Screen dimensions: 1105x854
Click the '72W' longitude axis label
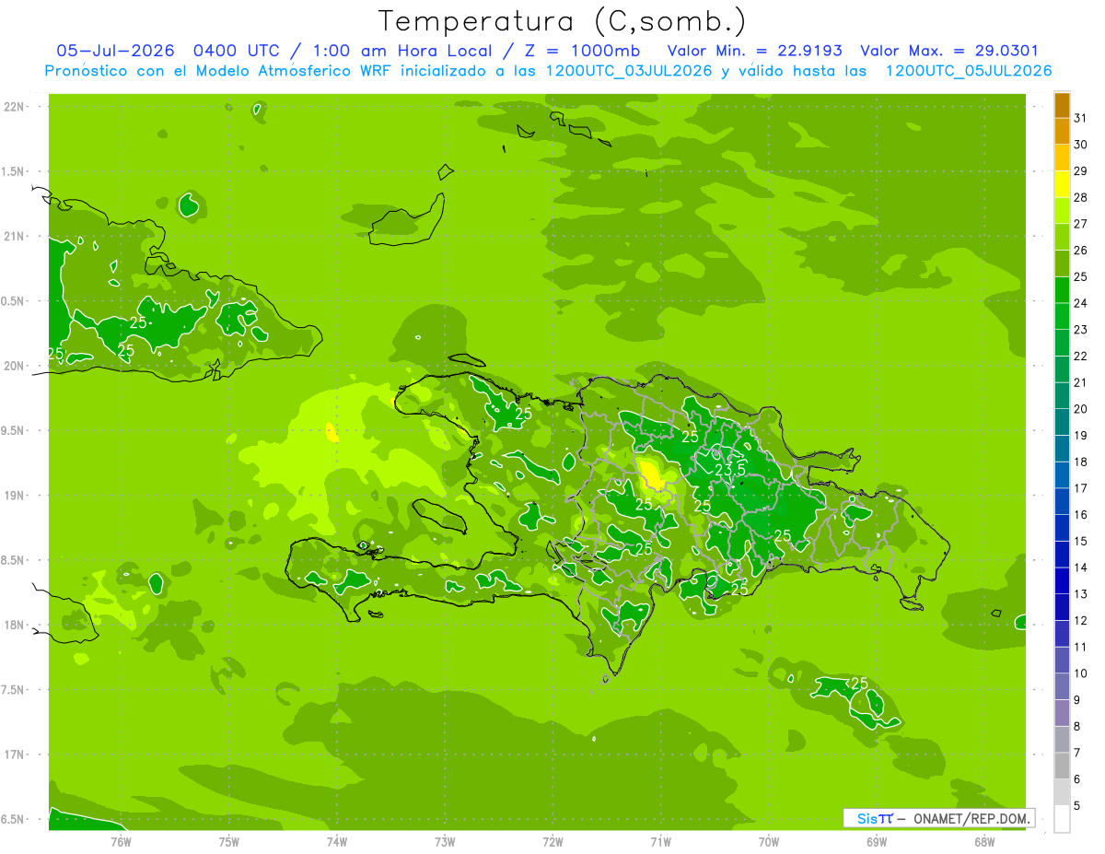(x=552, y=842)
